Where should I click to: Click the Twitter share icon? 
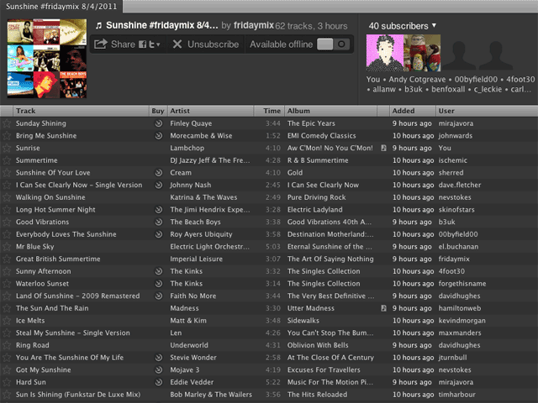(x=153, y=44)
